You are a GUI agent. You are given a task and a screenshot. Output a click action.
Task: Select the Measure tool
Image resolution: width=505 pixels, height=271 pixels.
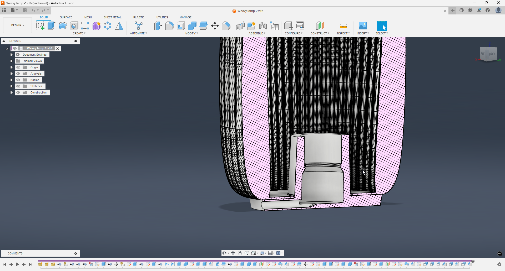coord(343,26)
